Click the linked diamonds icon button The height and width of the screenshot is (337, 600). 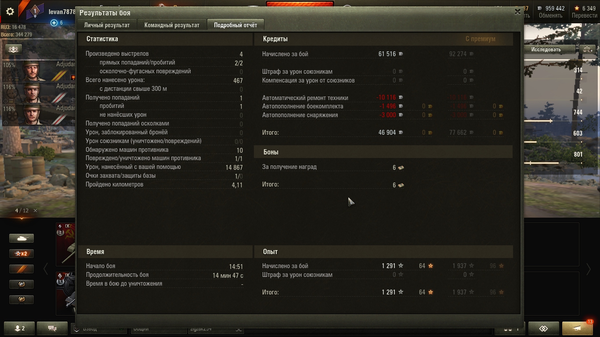543,328
